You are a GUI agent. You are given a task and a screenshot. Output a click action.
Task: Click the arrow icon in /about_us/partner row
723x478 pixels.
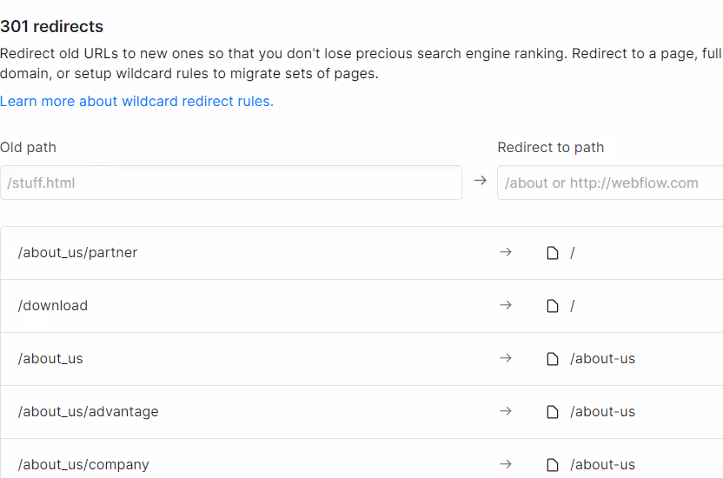(506, 252)
